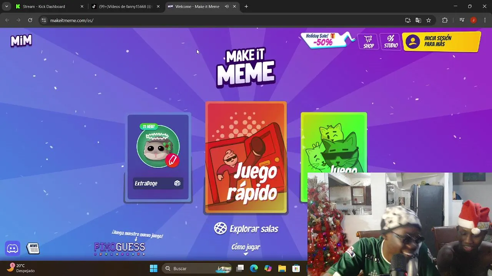492x276 pixels.
Task: Close the Kick Dashboard tab
Action: pyautogui.click(x=82, y=7)
